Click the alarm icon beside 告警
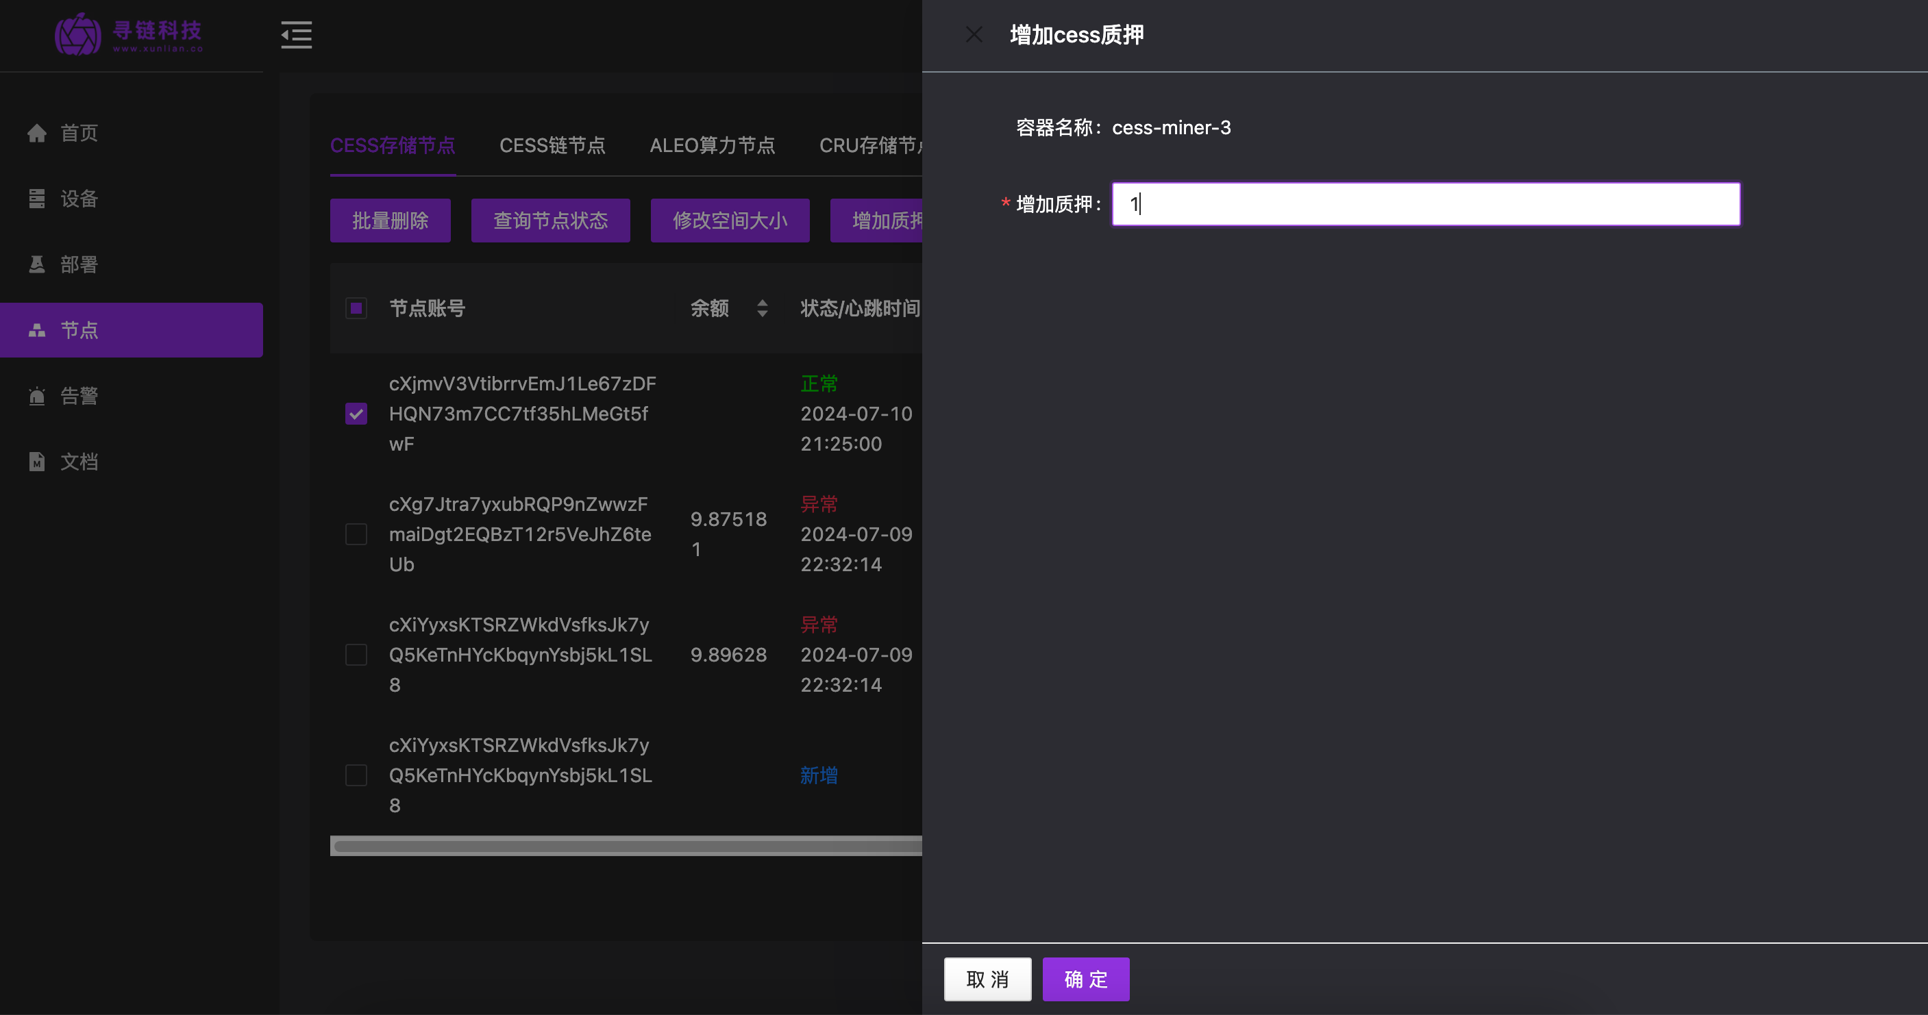Image resolution: width=1928 pixels, height=1015 pixels. [37, 397]
